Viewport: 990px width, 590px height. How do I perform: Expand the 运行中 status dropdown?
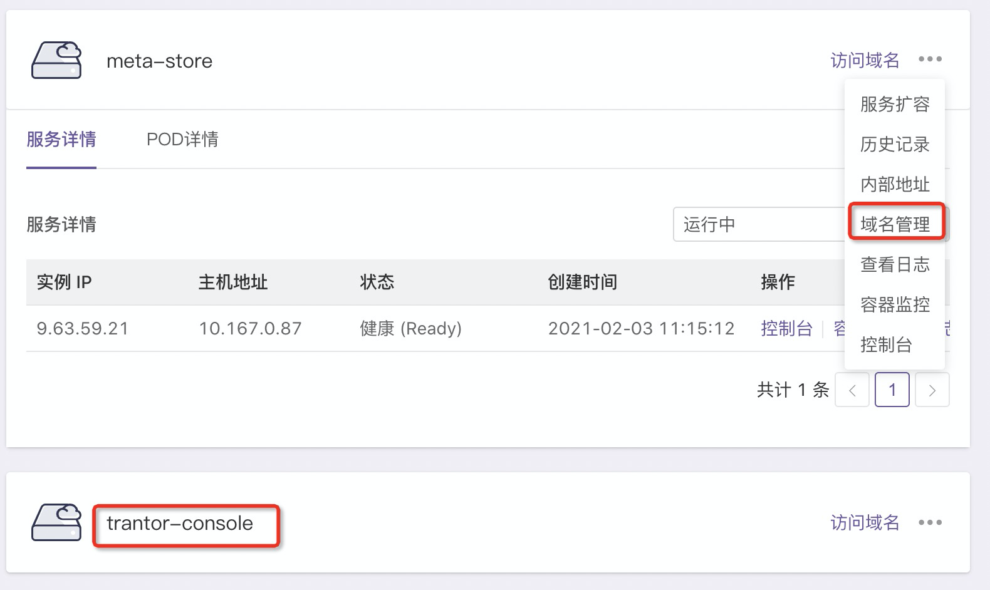coord(759,224)
